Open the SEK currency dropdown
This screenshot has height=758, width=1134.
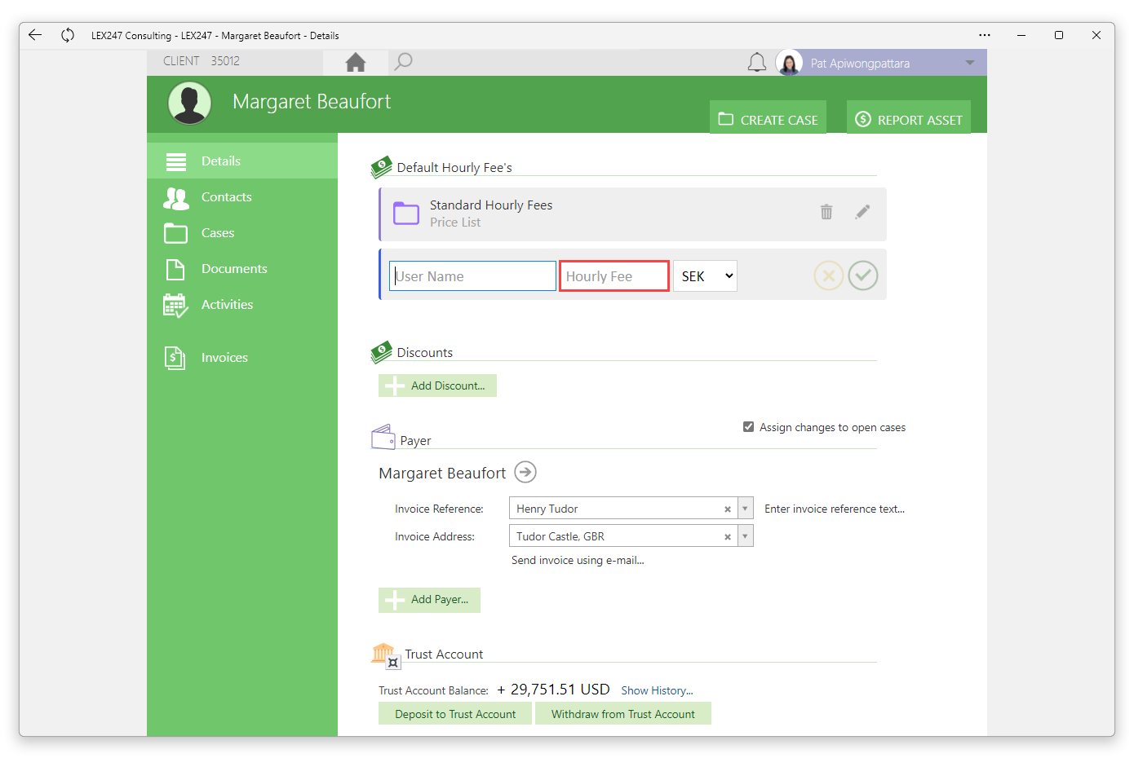[x=705, y=276]
